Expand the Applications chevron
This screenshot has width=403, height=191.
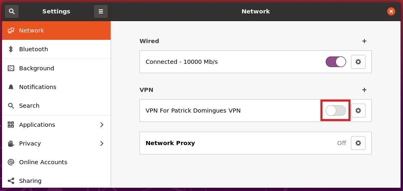[x=102, y=125]
